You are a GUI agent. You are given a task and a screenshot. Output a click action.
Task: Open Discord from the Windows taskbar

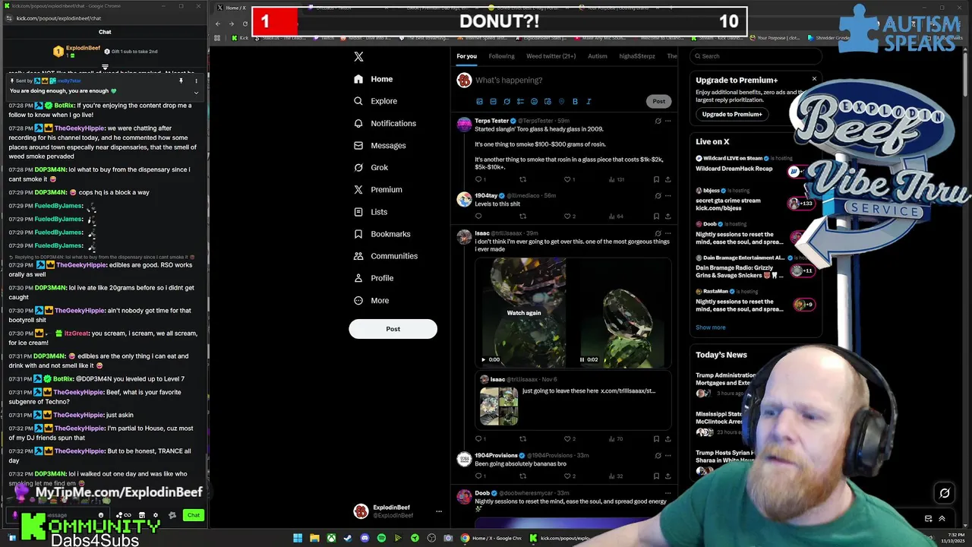(x=364, y=538)
